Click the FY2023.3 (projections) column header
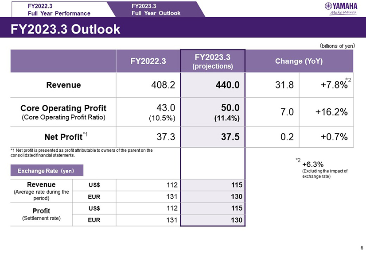This screenshot has width=366, height=253. (212, 61)
